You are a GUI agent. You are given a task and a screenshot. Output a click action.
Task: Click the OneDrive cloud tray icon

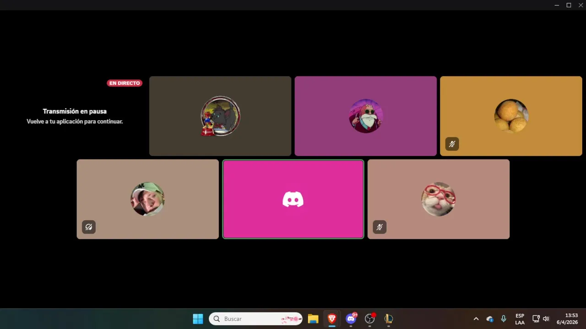click(x=490, y=319)
